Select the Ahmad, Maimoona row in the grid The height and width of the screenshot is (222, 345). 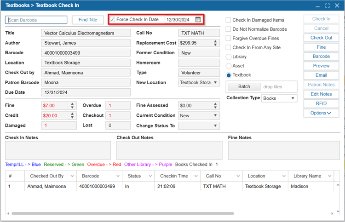coord(169,187)
